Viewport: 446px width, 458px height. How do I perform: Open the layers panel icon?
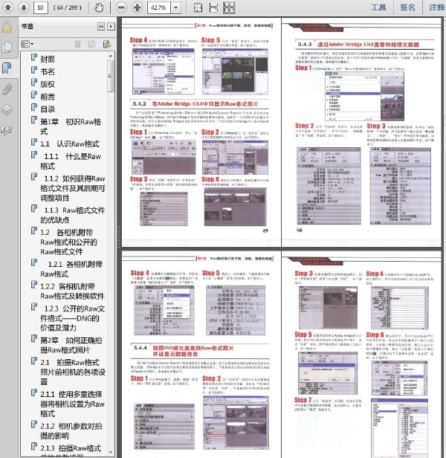point(7,110)
